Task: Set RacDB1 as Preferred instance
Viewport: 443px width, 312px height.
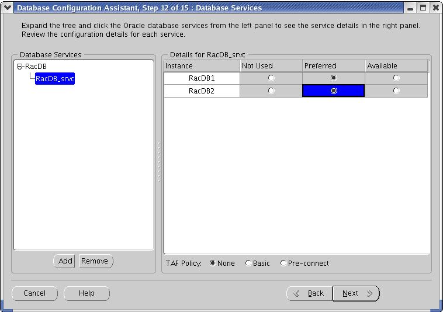Action: pyautogui.click(x=334, y=78)
